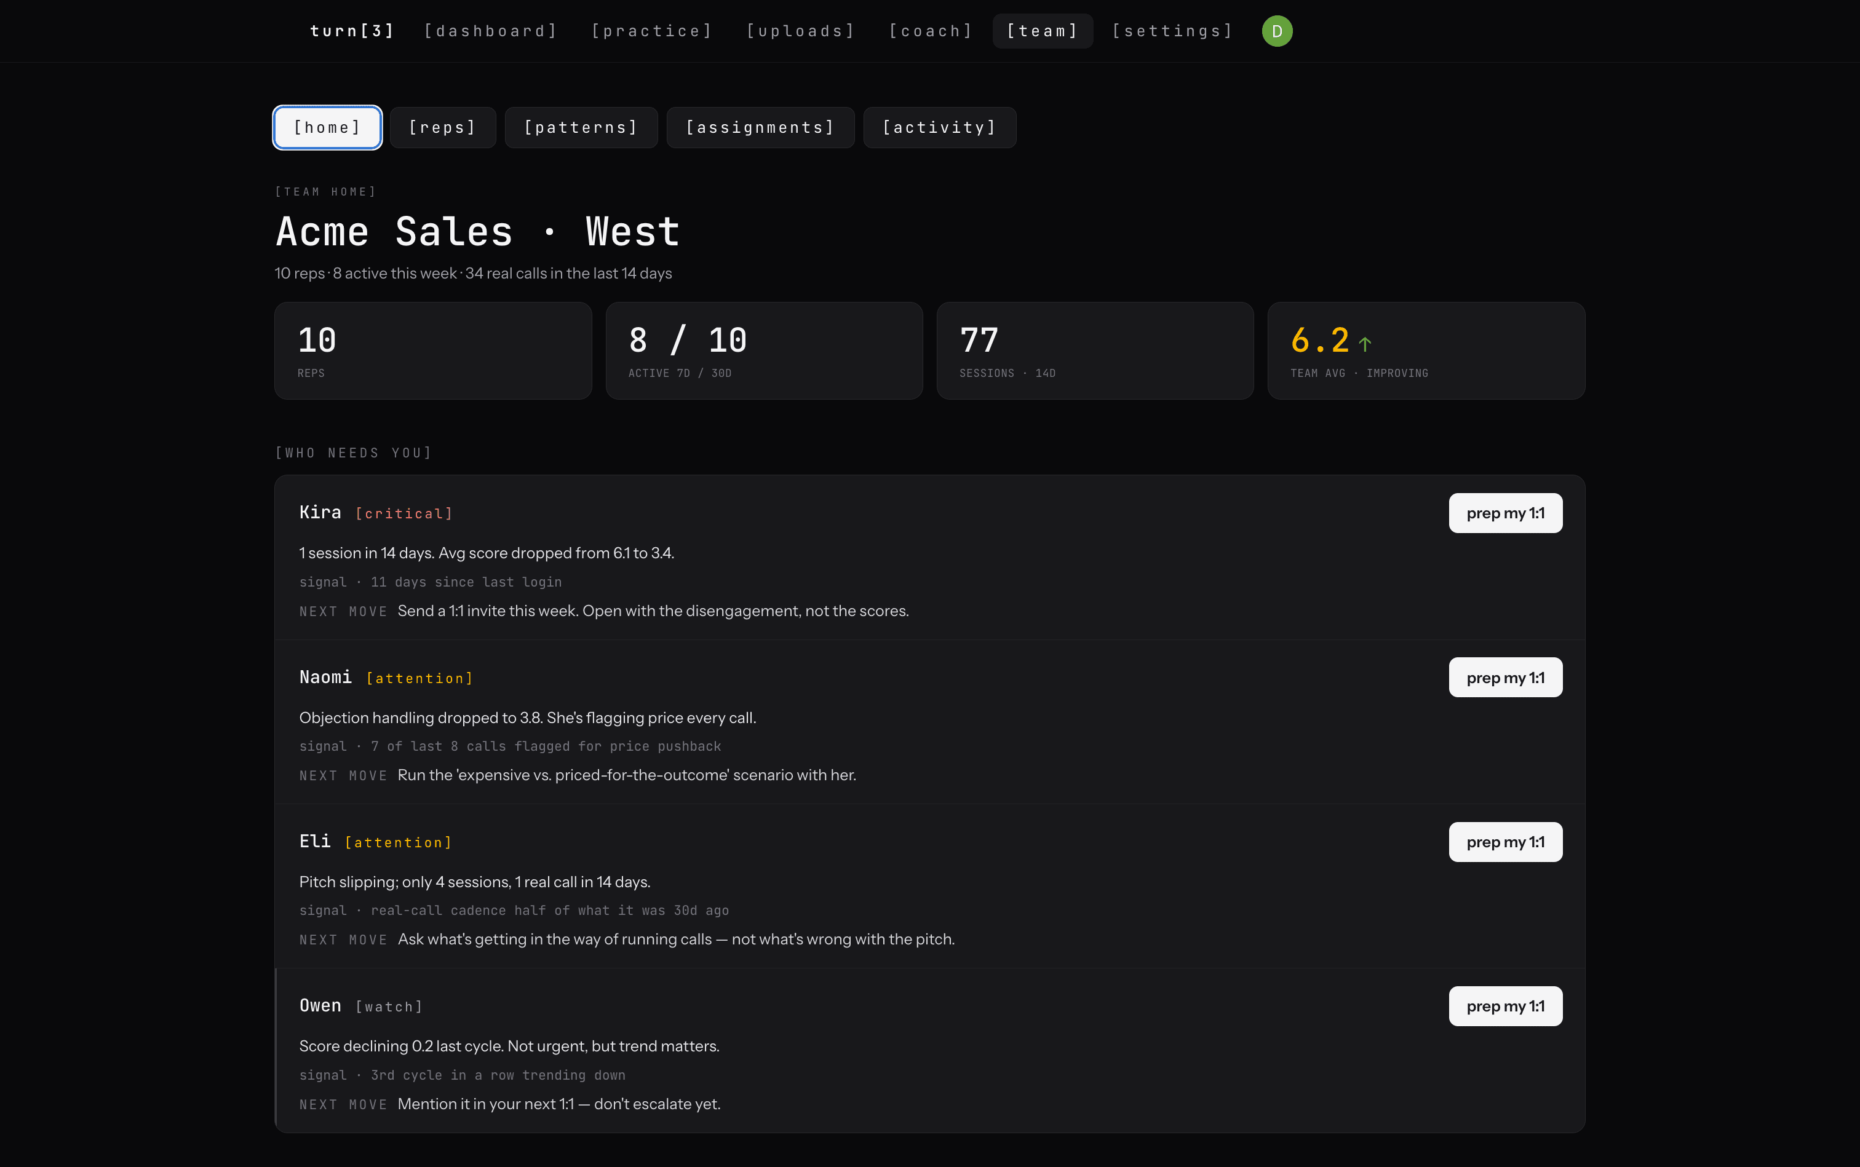Click prep my 1:1 for Naomi
This screenshot has width=1860, height=1167.
point(1506,678)
